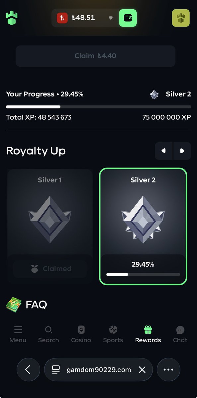Expand the balance currency dropdown arrow

(x=111, y=18)
